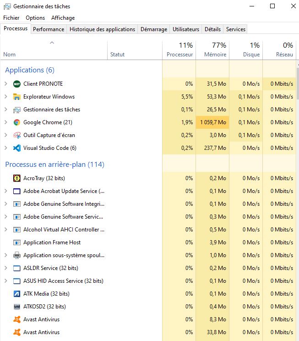Switch to Historique des applications tab

pos(102,29)
